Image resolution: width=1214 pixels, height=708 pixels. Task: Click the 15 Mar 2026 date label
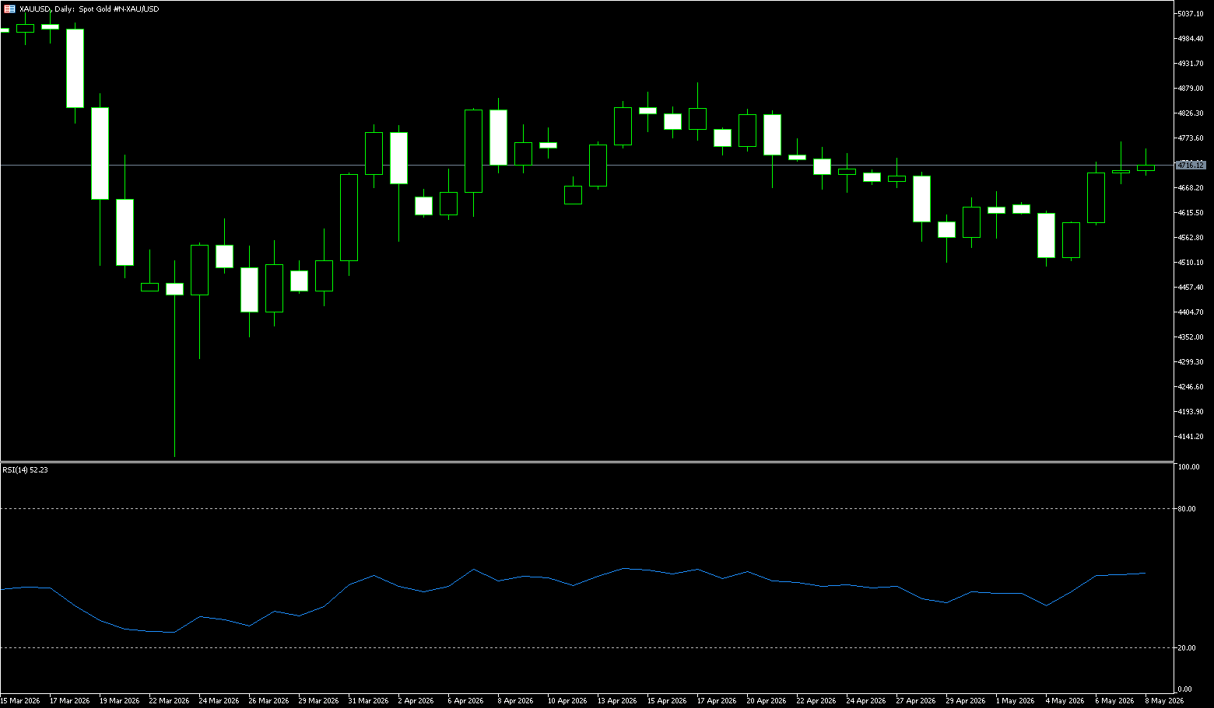[20, 701]
